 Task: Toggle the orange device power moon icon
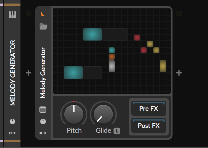click(x=43, y=14)
